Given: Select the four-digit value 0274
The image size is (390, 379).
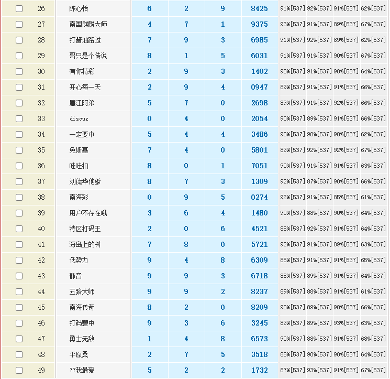Looking at the screenshot, I should click(x=259, y=198).
